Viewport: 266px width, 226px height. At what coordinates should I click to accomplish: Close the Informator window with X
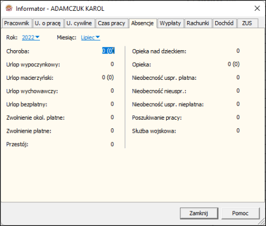click(x=257, y=8)
